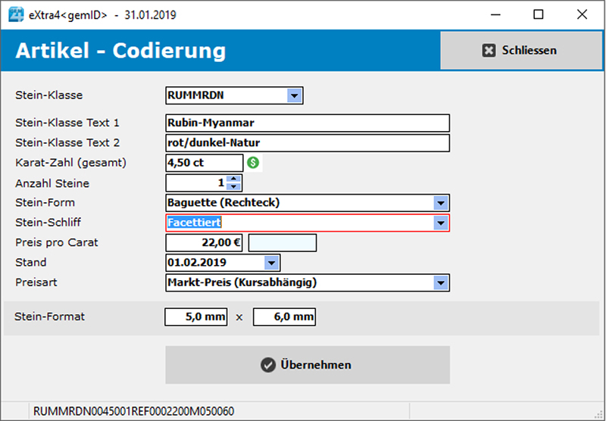606x421 pixels.
Task: Increase Anzahl Steine with up arrow
Action: click(234, 179)
